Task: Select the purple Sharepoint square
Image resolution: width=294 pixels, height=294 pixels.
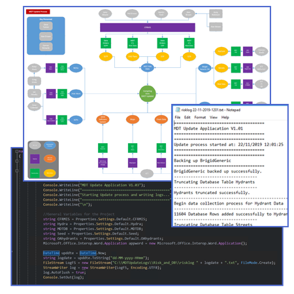Action: 133,163
